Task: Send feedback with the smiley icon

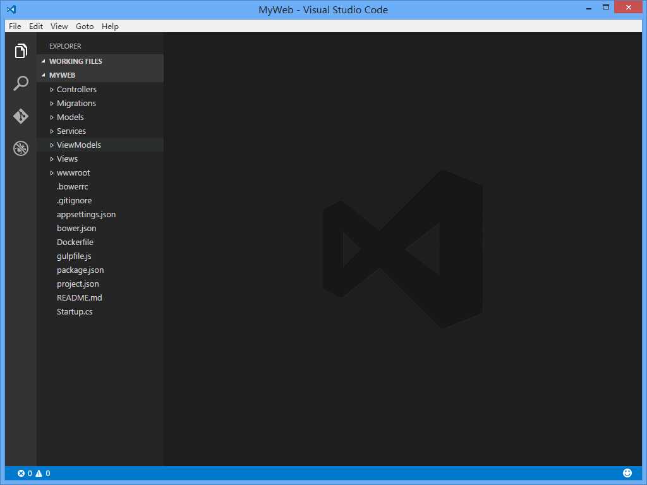Action: coord(627,473)
